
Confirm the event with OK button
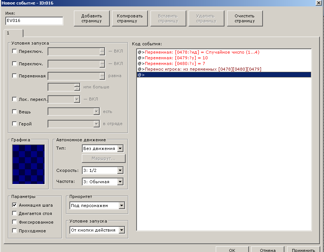point(232,250)
